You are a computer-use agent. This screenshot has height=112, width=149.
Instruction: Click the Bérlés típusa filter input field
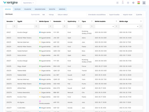tap(44, 26)
